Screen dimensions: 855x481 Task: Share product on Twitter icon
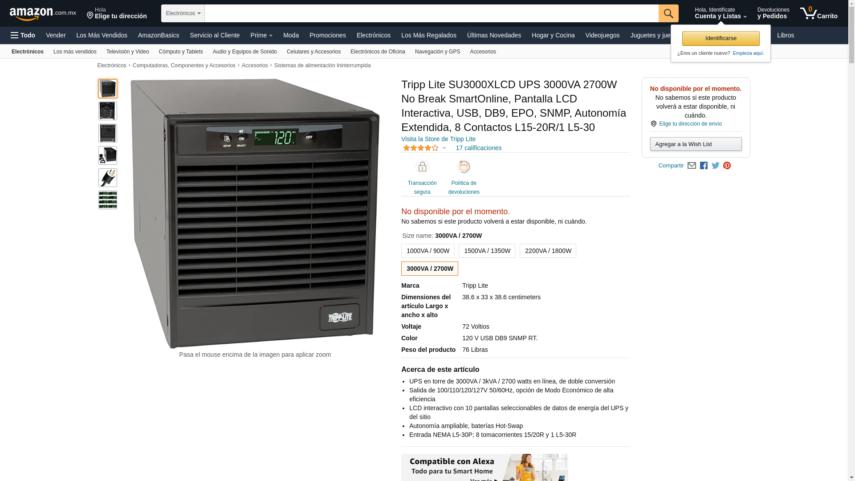pyautogui.click(x=716, y=166)
